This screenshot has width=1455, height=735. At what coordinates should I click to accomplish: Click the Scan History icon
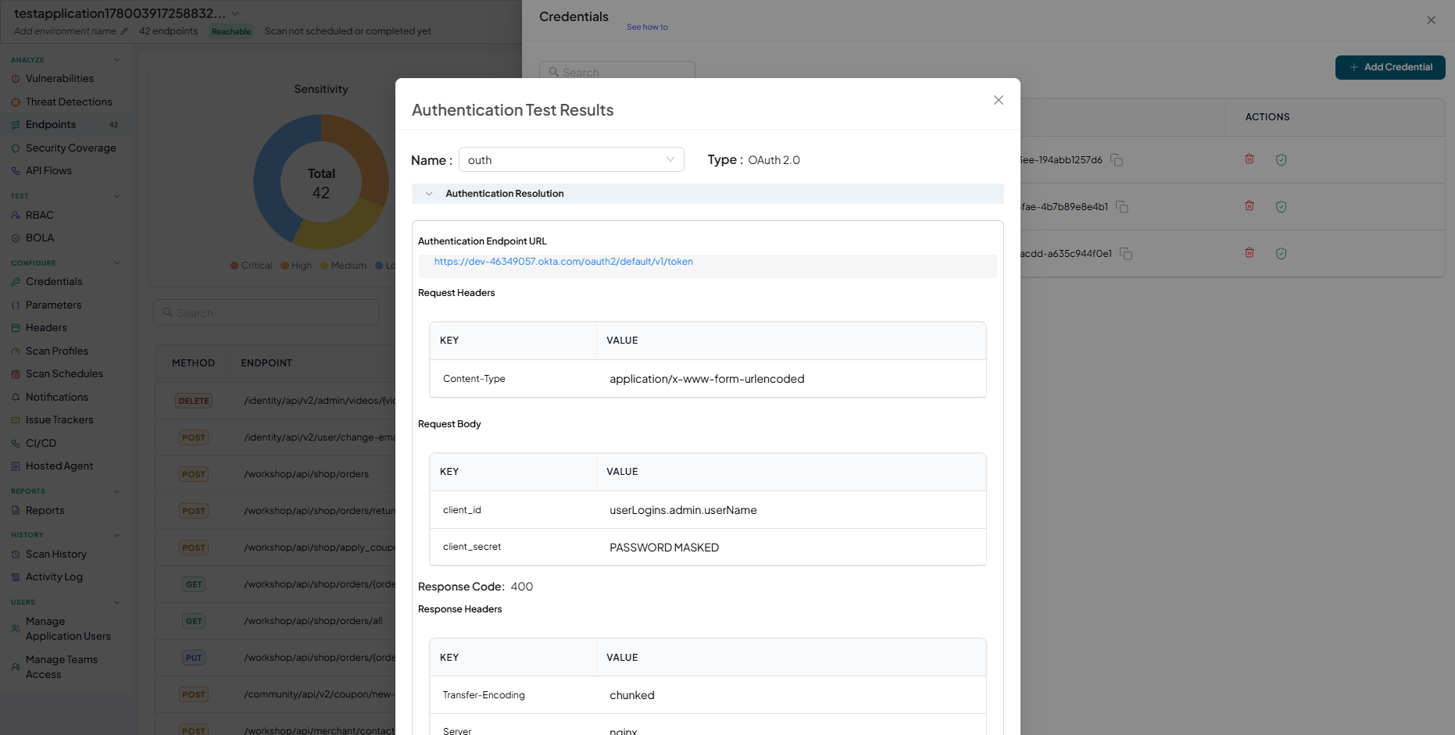(x=16, y=555)
